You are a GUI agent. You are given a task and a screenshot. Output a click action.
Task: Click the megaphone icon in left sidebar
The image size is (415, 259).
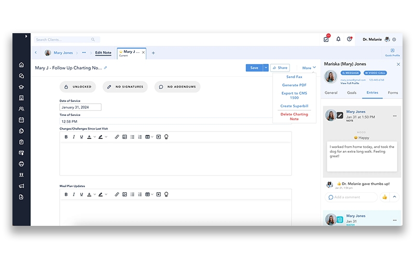[x=21, y=186]
